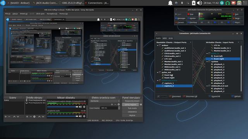Image resolution: width=248 pixels, height=139 pixels.
Task: Open battery indicator in top panel
Action: click(194, 3)
